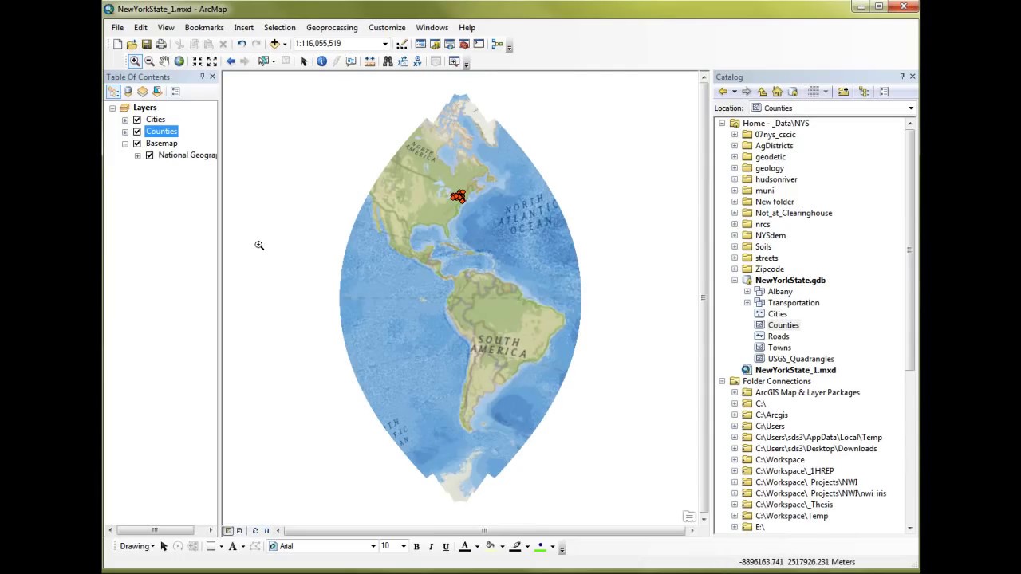The height and width of the screenshot is (574, 1021).
Task: Open the Editor Toolbar
Action: [401, 44]
